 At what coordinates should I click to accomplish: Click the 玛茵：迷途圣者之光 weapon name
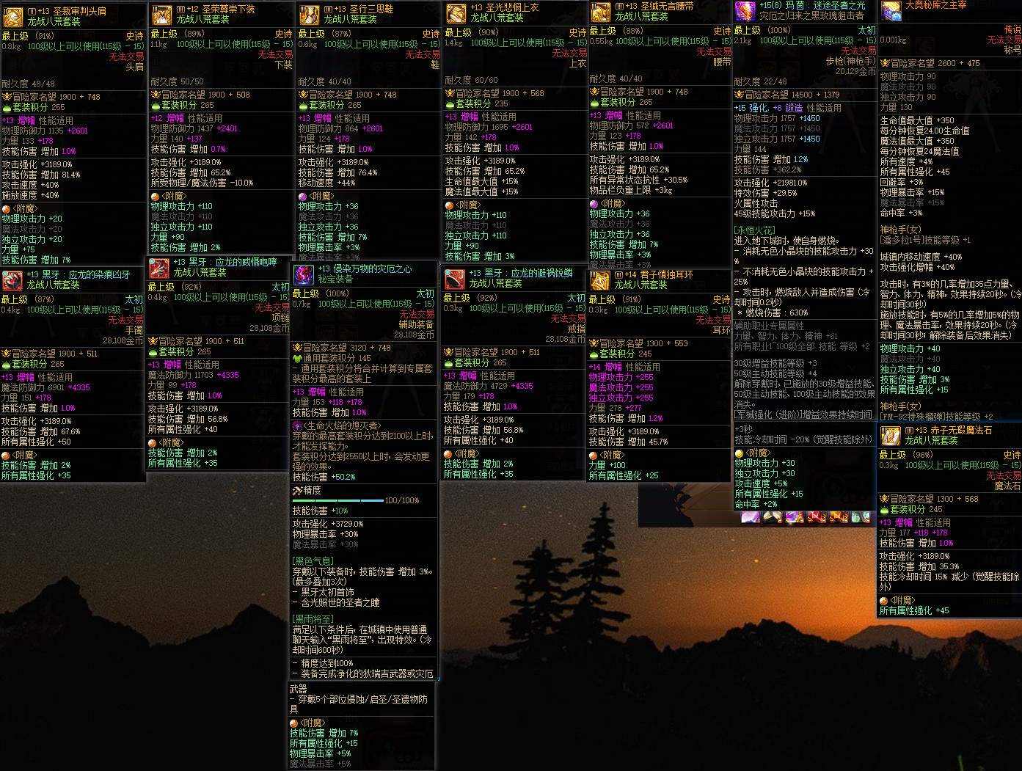point(825,5)
